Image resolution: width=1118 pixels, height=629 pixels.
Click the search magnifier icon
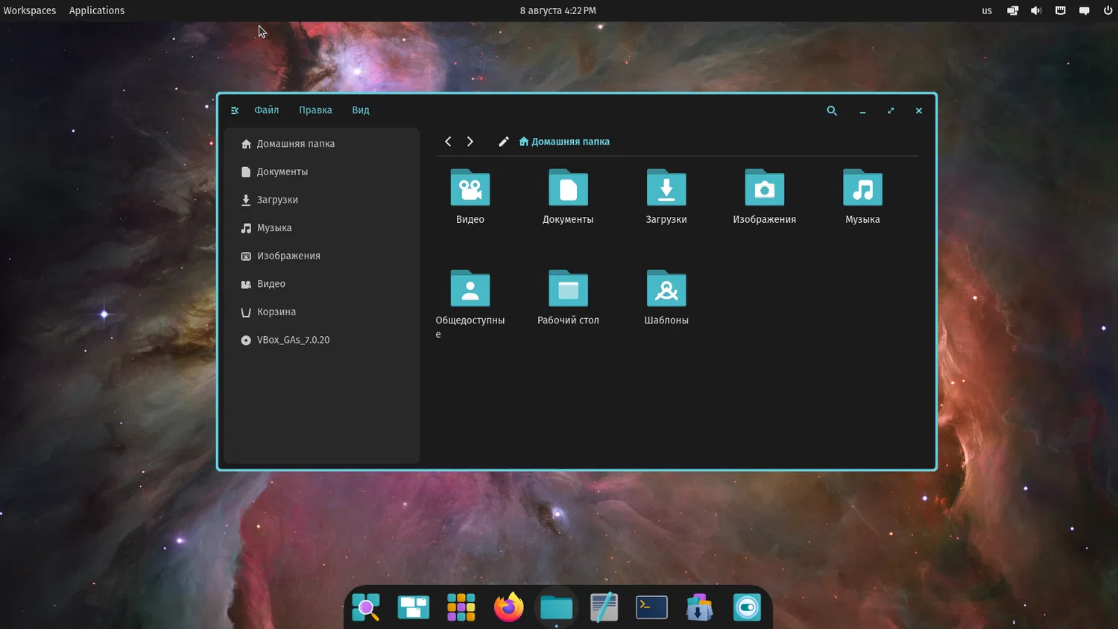832,110
